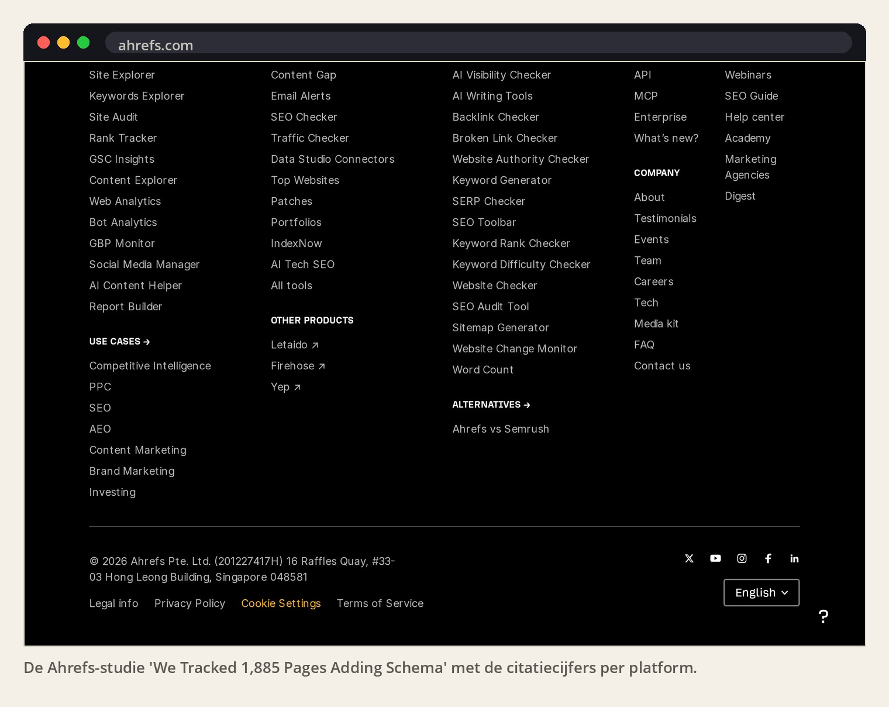This screenshot has width=889, height=707.
Task: Open the IndexNow link
Action: [297, 243]
